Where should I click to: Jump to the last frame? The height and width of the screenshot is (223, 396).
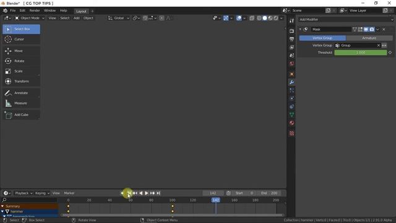click(x=158, y=193)
